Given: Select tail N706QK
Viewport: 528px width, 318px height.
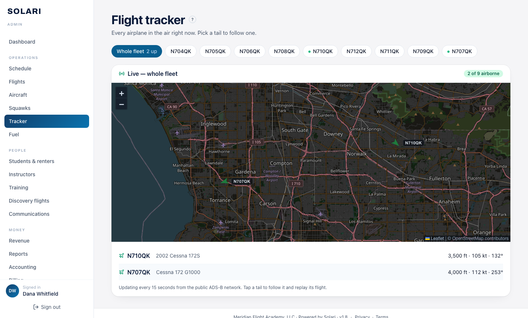Looking at the screenshot, I should click(x=250, y=51).
